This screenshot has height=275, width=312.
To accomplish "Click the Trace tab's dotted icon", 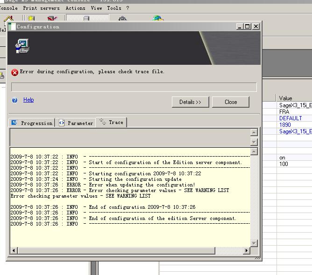I will coord(103,122).
